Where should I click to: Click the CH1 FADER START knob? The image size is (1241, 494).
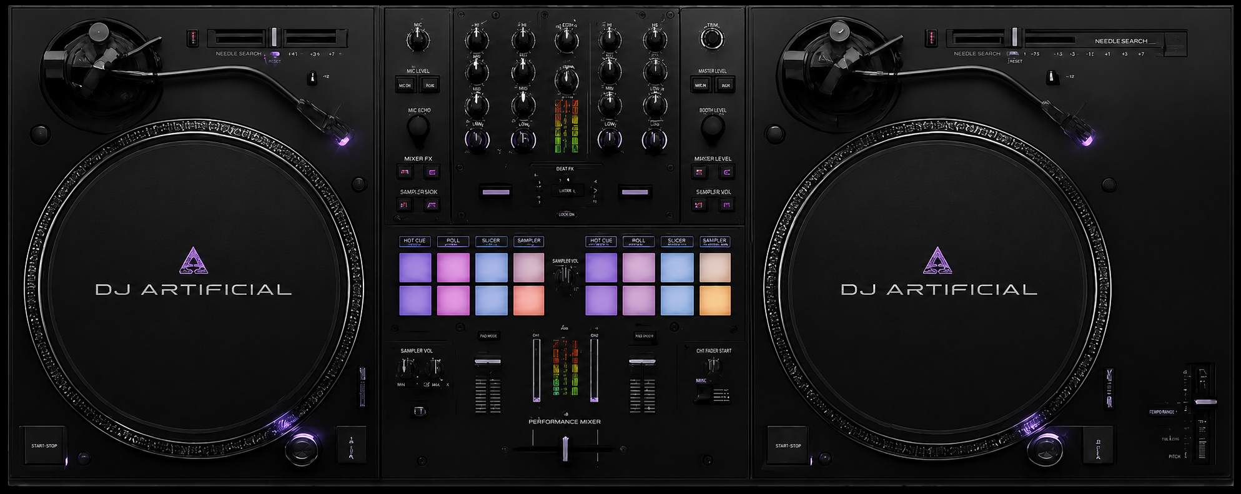coord(713,367)
